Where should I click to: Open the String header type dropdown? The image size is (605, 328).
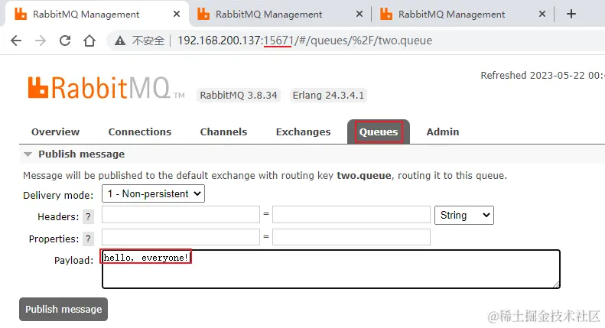[464, 215]
